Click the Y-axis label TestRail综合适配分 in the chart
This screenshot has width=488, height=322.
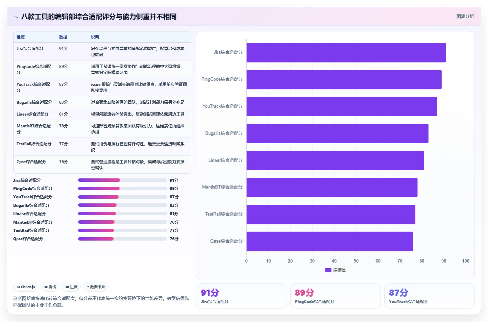coord(224,214)
